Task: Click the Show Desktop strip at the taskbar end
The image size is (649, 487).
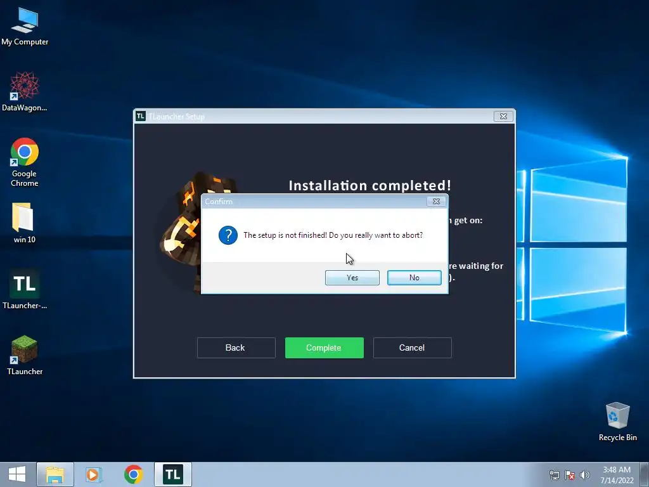Action: [x=645, y=474]
